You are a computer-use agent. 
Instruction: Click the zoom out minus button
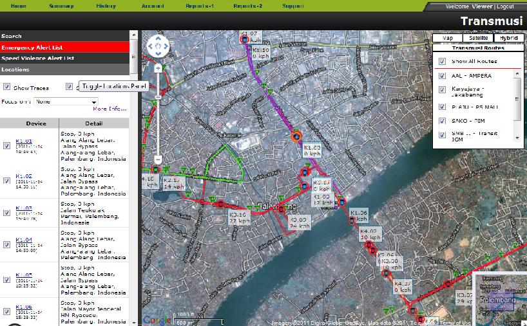click(x=158, y=159)
